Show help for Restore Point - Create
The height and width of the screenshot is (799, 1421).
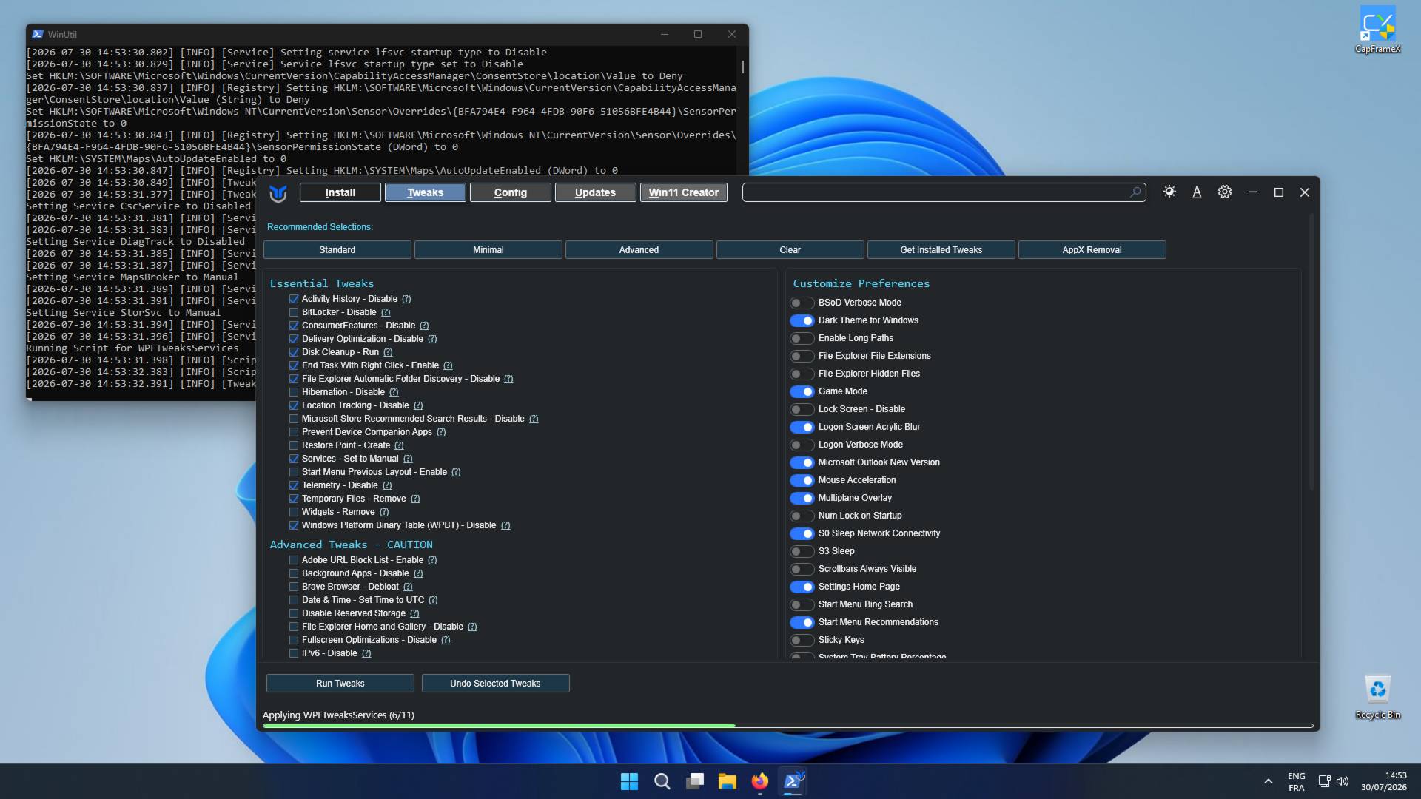[399, 445]
